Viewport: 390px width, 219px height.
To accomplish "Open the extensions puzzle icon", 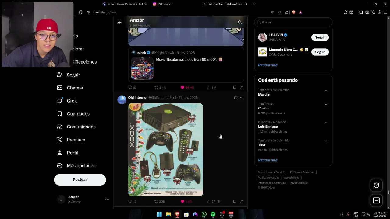I will click(345, 12).
